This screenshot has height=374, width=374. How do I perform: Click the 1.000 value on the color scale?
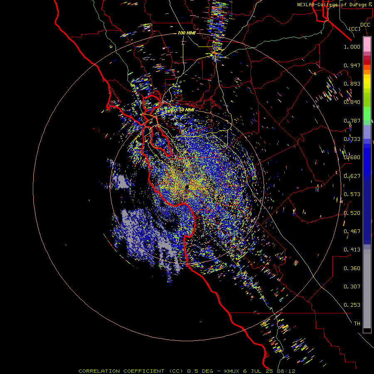pyautogui.click(x=352, y=47)
